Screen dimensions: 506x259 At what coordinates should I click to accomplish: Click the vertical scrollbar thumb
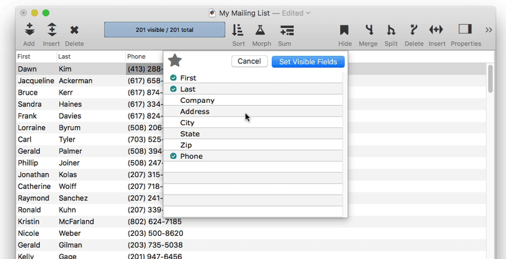click(x=490, y=79)
